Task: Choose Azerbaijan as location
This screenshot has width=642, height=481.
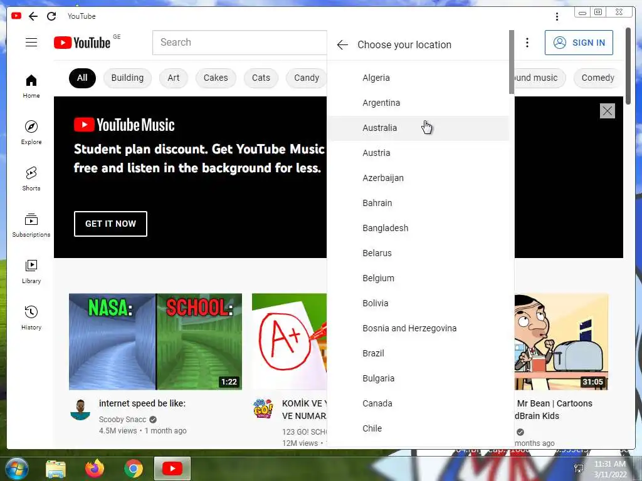Action: [418, 178]
